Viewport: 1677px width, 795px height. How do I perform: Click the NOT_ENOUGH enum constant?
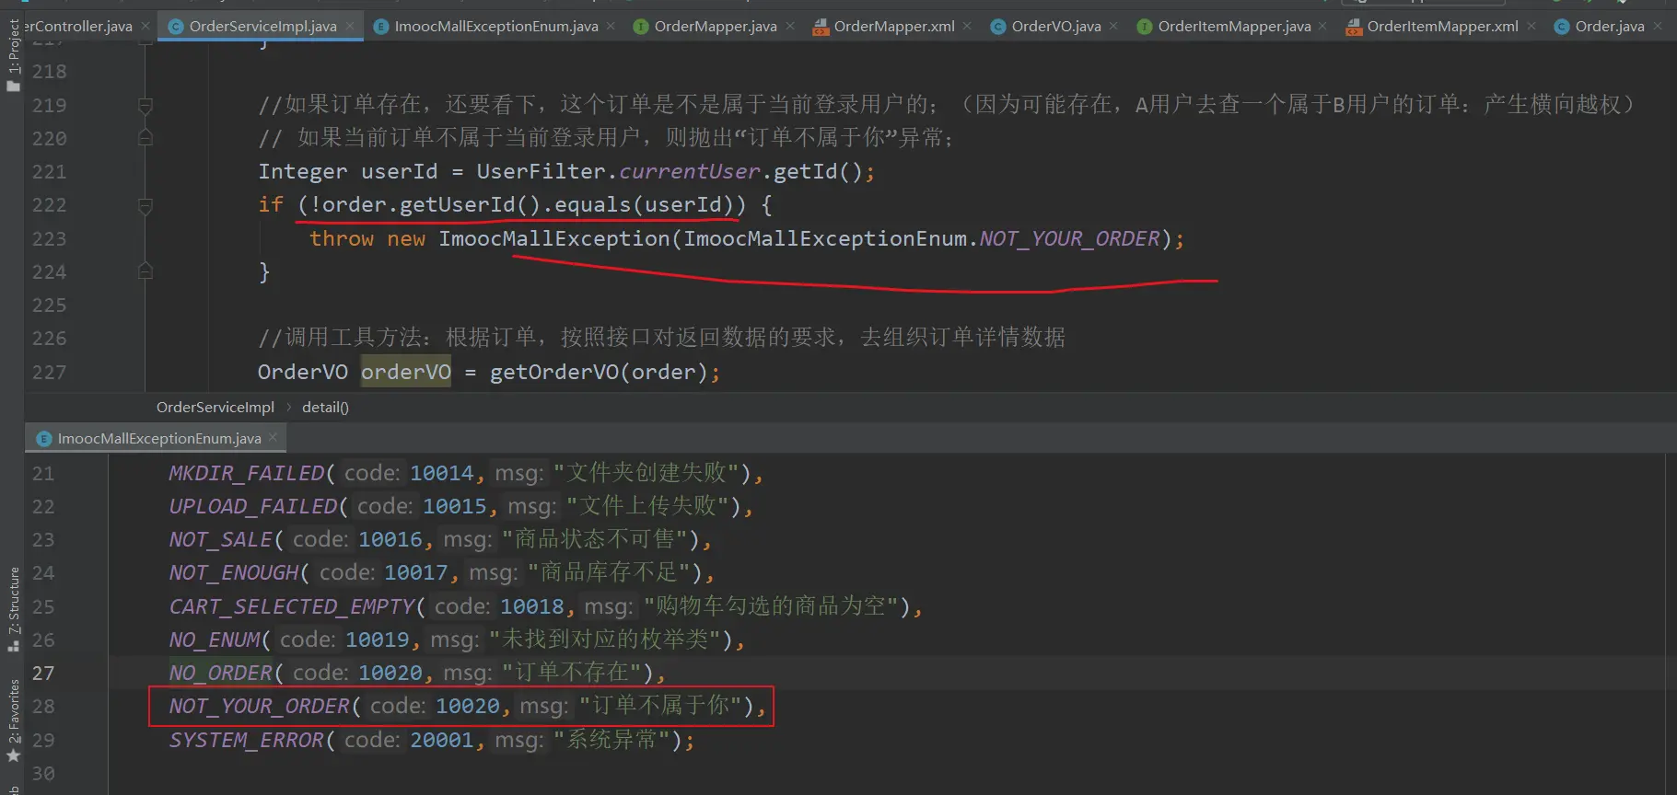pyautogui.click(x=234, y=572)
